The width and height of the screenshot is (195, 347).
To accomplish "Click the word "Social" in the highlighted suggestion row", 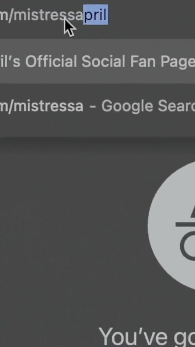I will (x=103, y=61).
